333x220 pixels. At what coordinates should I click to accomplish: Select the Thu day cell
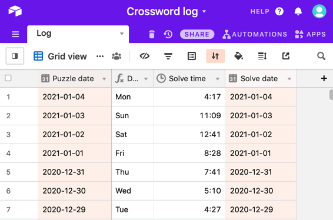tap(132, 172)
